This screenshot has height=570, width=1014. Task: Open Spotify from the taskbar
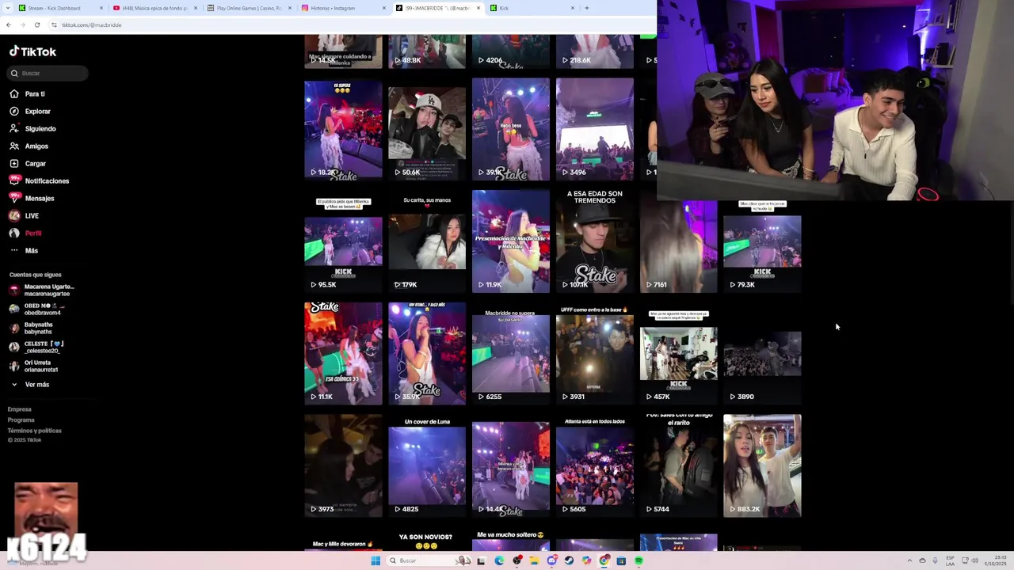(639, 560)
